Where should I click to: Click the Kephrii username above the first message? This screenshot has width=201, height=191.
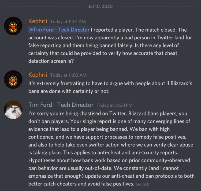point(38,21)
